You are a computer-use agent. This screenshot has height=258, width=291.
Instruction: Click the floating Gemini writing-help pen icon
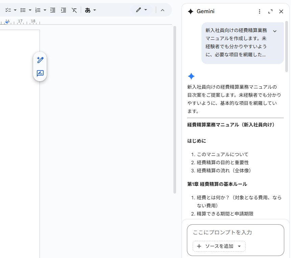coord(40,60)
